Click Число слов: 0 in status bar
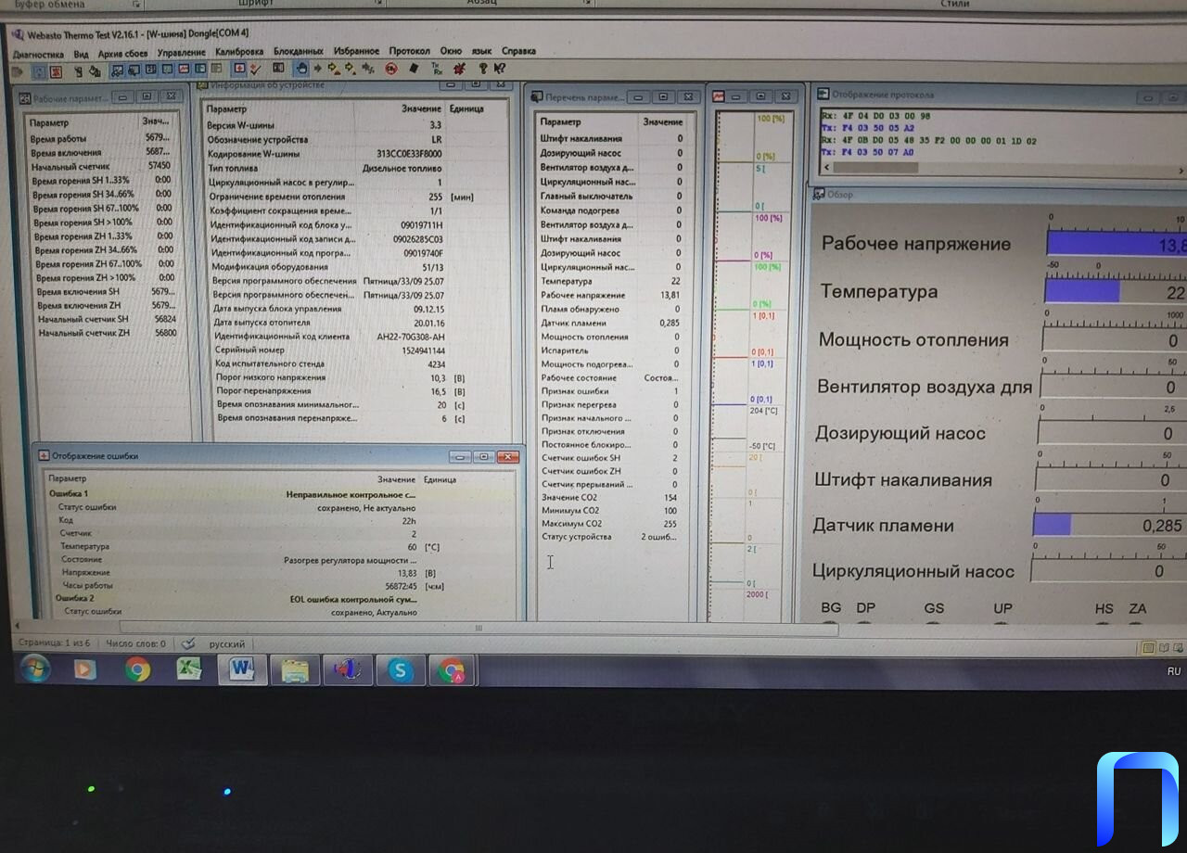The width and height of the screenshot is (1187, 853). (135, 643)
